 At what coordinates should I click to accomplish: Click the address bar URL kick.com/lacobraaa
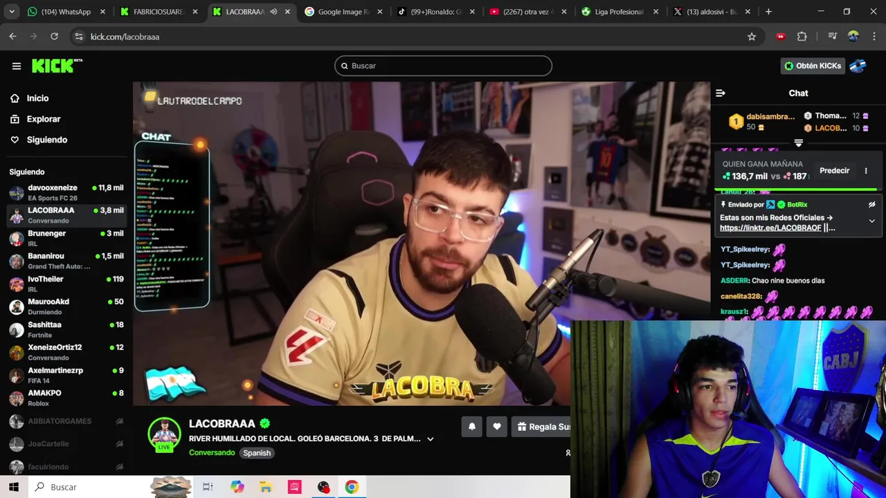tap(125, 37)
